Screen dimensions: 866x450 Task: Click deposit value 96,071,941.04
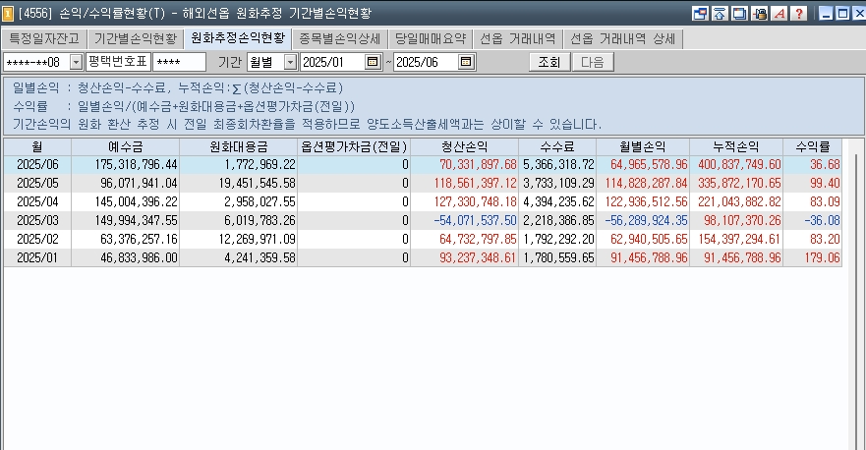[x=139, y=184]
